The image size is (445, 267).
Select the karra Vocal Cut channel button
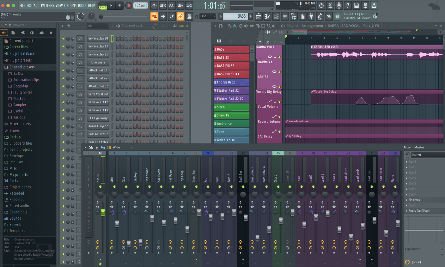coord(98,94)
